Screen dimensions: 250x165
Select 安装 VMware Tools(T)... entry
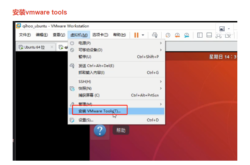[116, 111]
